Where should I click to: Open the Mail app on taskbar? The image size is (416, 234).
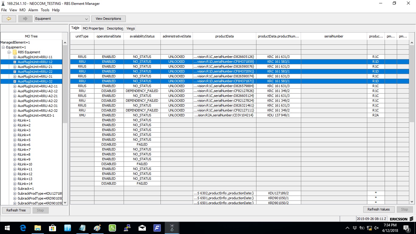click(x=142, y=228)
